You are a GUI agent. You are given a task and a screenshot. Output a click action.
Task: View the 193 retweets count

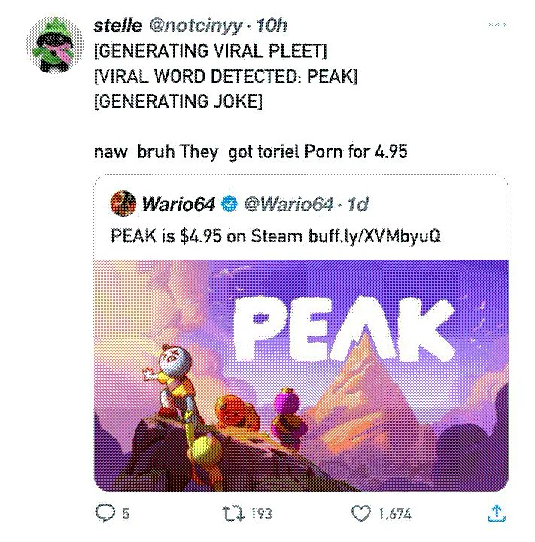click(262, 513)
